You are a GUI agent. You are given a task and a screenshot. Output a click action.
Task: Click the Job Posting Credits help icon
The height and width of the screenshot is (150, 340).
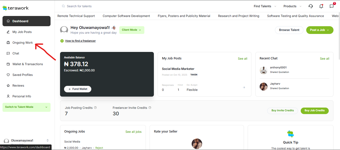point(95,108)
